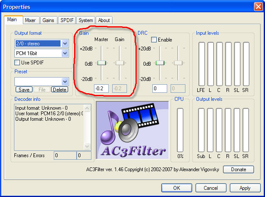Click the Errors count field
This screenshot has width=265, height=197.
click(x=84, y=155)
